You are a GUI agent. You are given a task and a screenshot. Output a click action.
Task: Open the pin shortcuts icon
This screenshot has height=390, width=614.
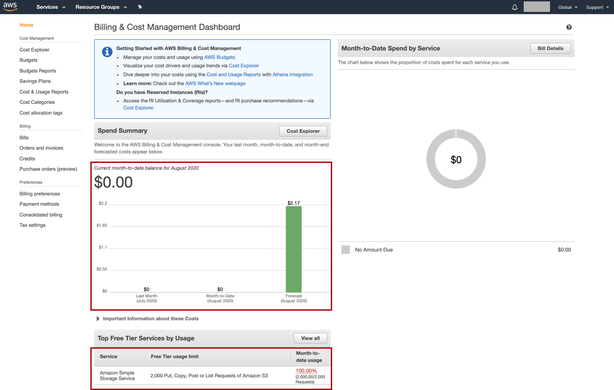tap(140, 7)
